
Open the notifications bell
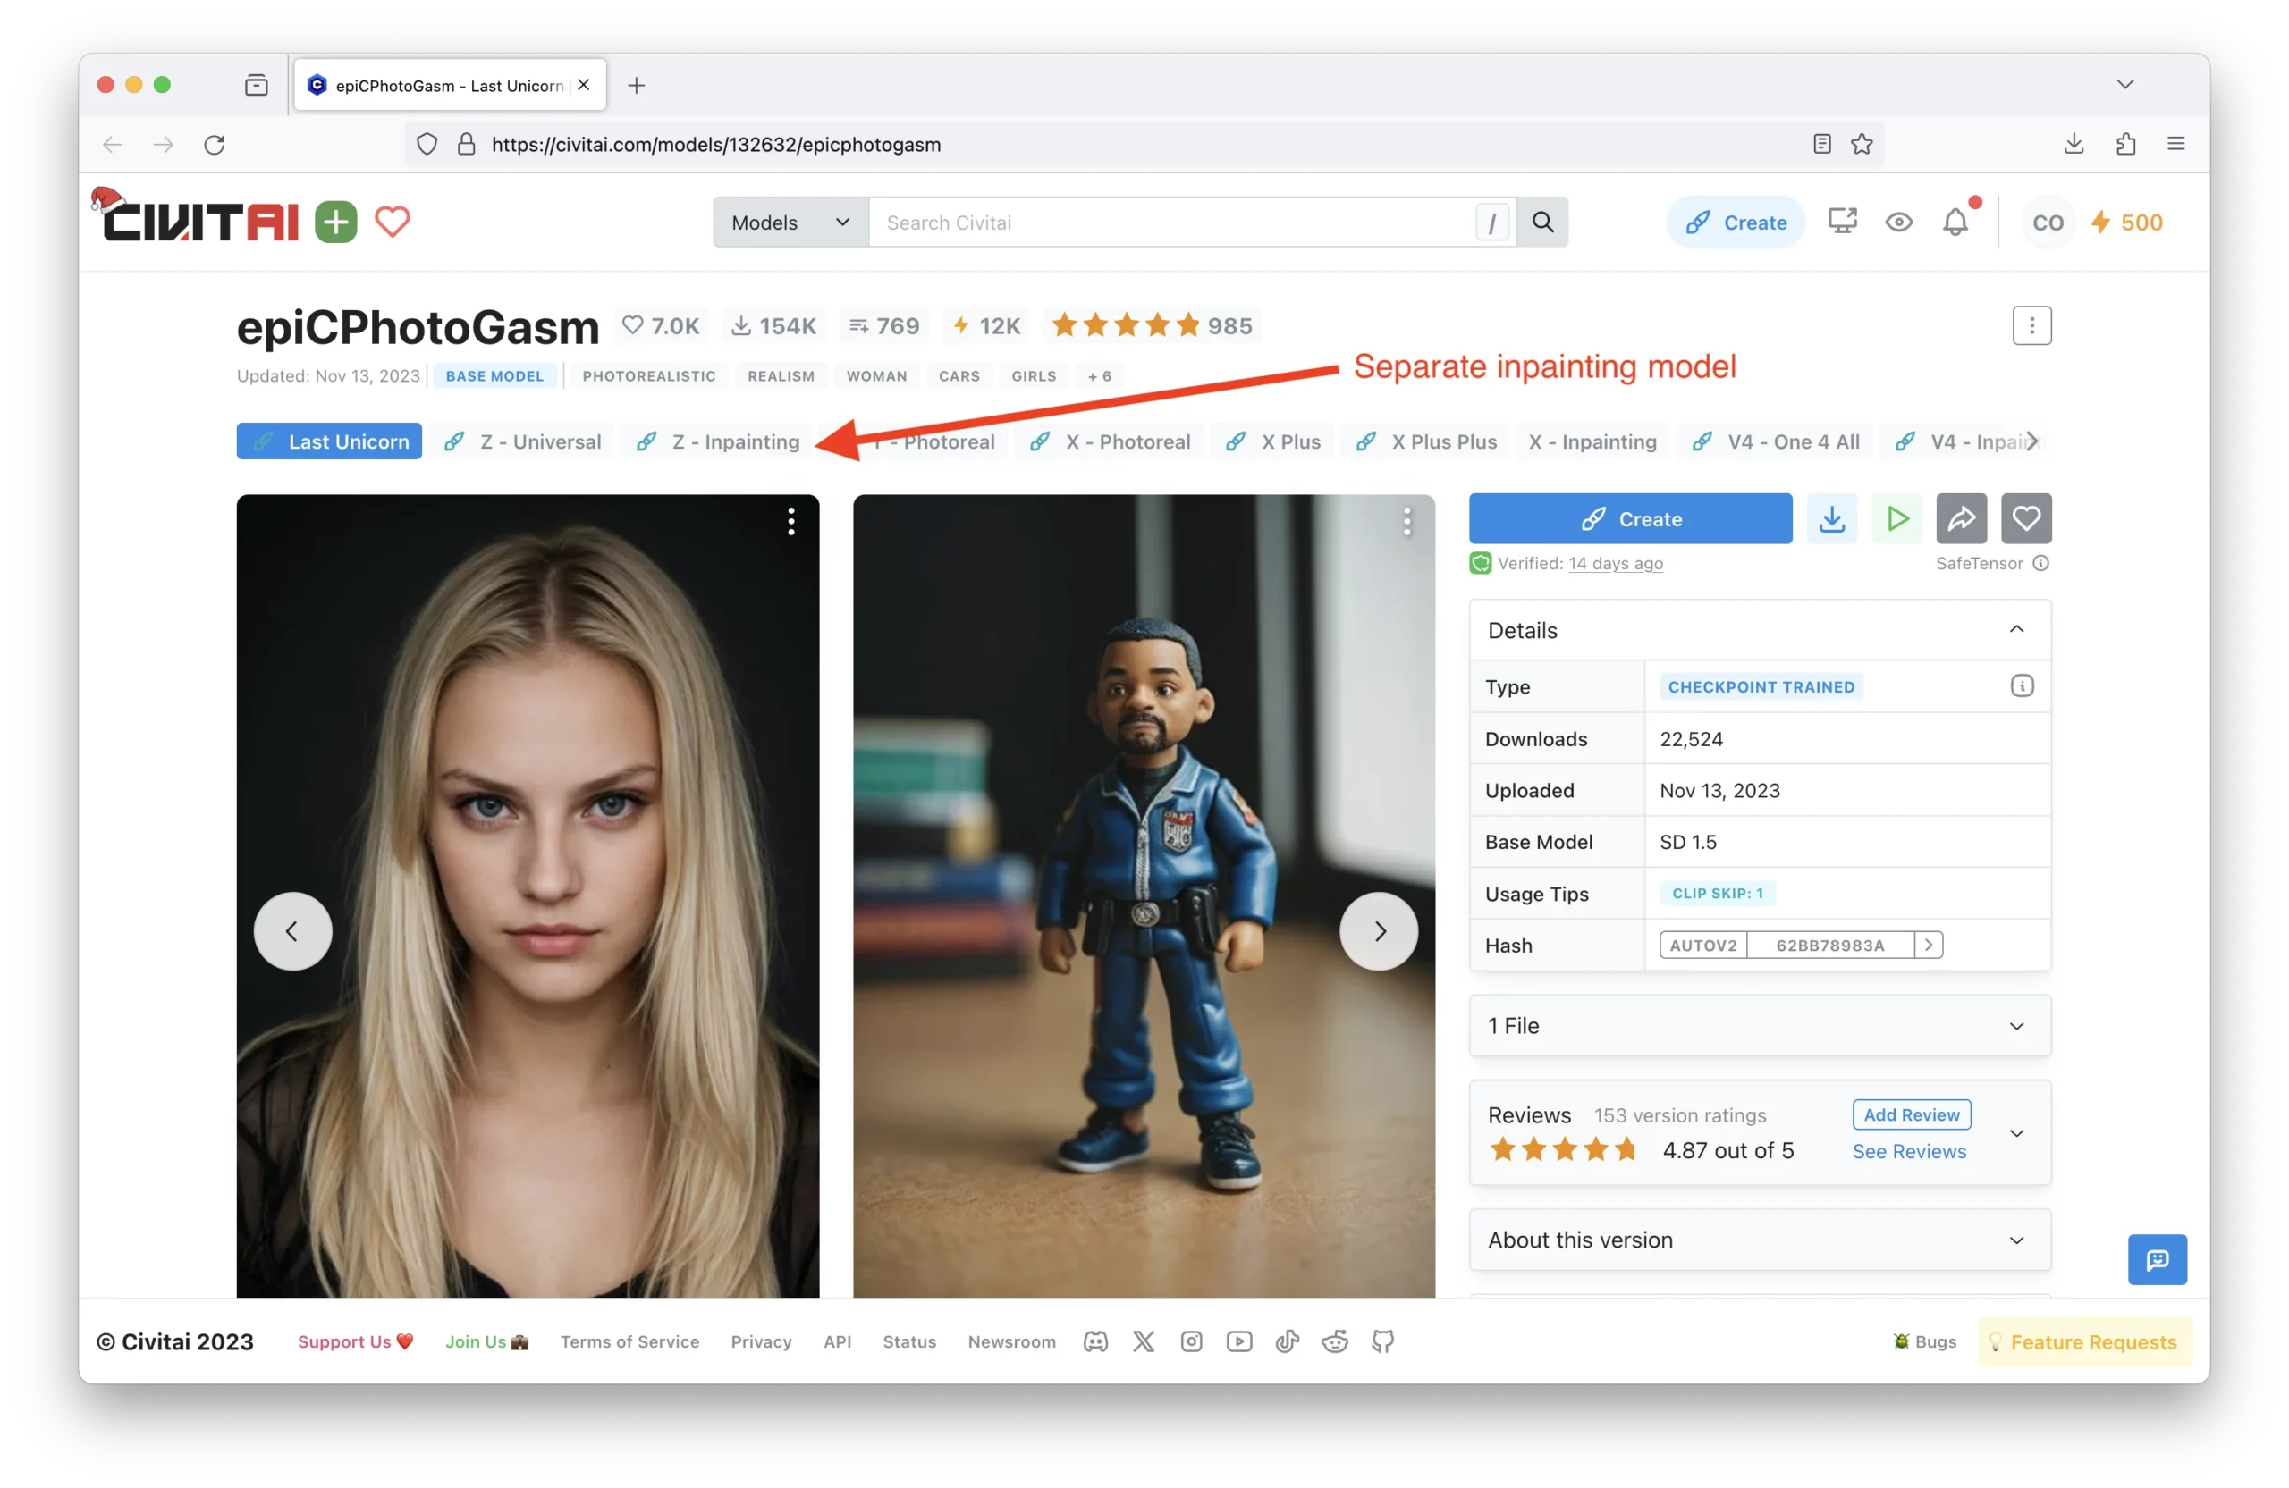1956,222
